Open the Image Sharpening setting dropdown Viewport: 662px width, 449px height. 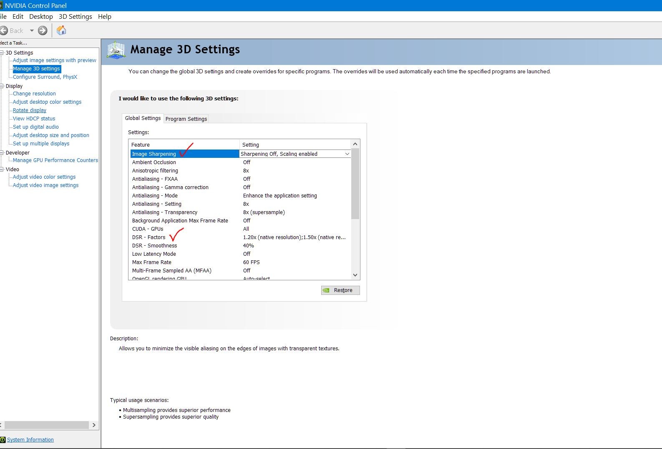click(347, 154)
